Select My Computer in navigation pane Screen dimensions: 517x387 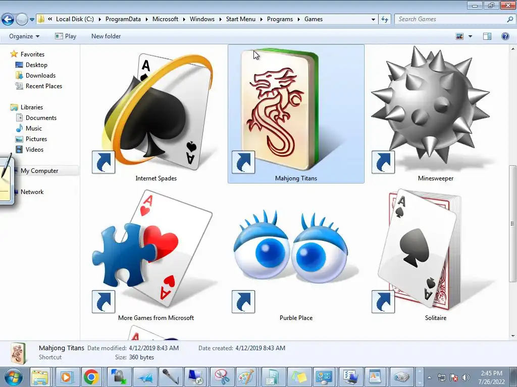[39, 170]
